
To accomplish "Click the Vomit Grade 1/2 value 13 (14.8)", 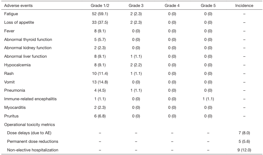I will click(100, 82).
